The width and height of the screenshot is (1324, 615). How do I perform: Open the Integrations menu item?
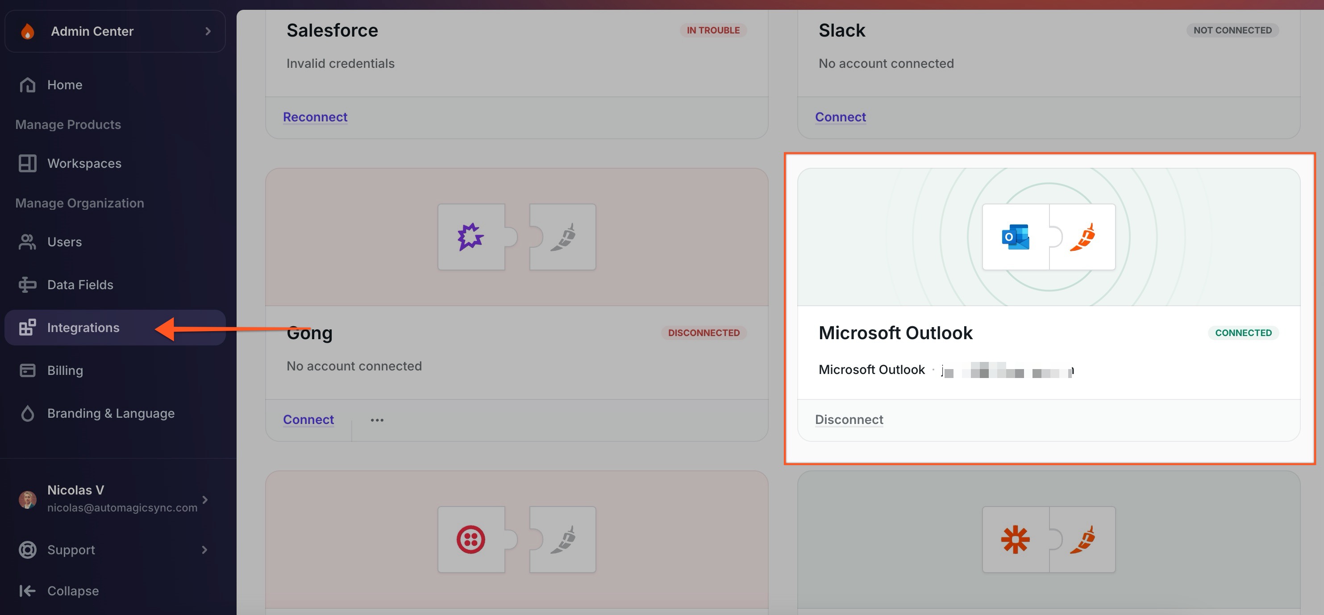coord(83,328)
